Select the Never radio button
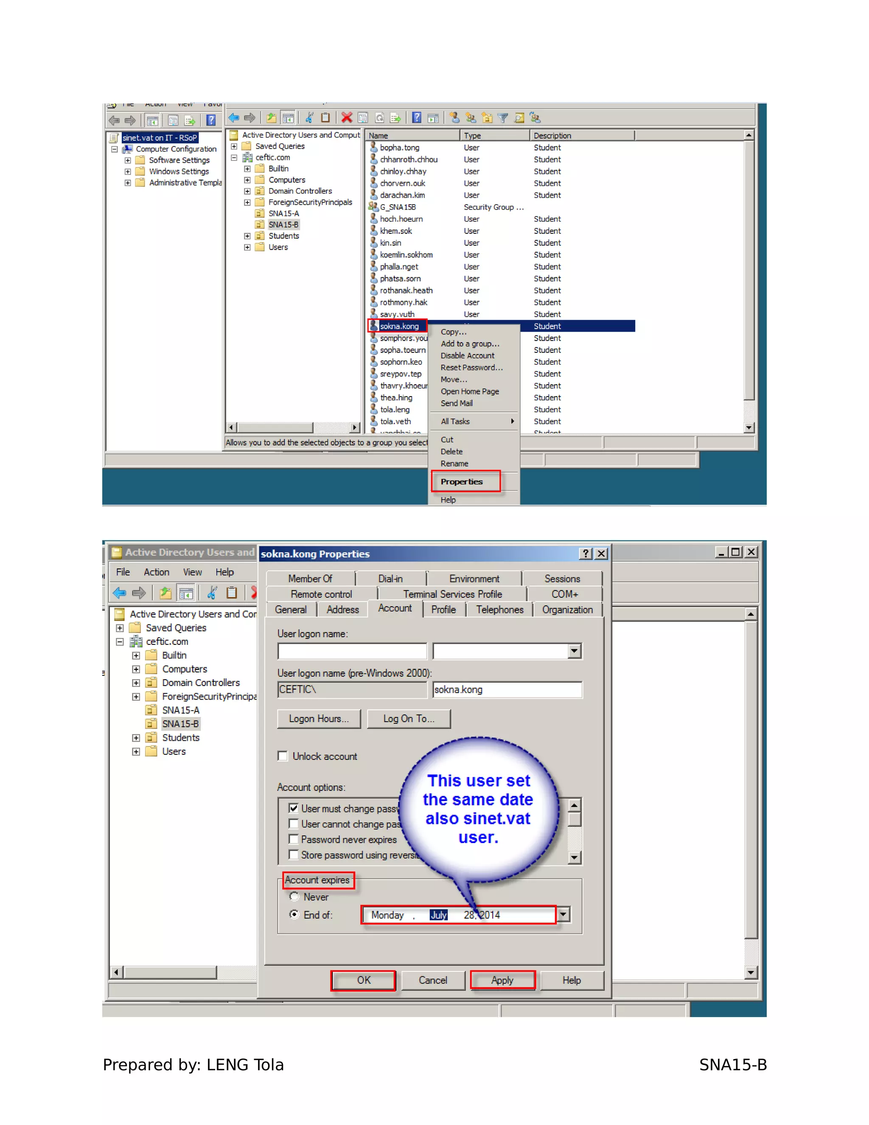This screenshot has width=869, height=1125. point(294,896)
